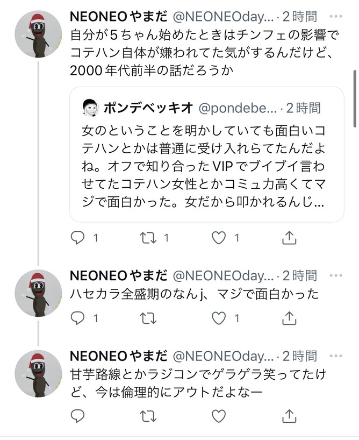
Task: Like the first tweet about 5ちゃん
Action: [x=219, y=237]
